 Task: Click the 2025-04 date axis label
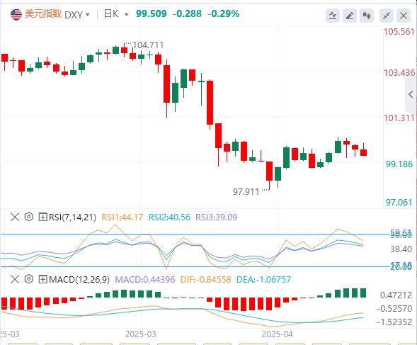(278, 334)
